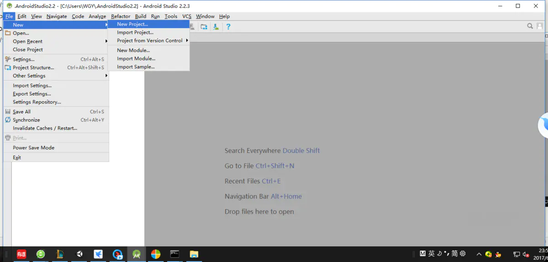Open the Command Prompt taskbar icon
This screenshot has height=262, width=548.
click(x=174, y=254)
